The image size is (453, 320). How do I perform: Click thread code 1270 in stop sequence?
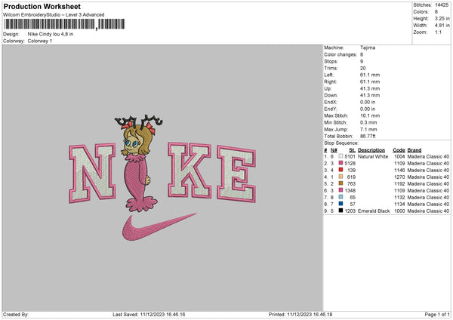[399, 177]
